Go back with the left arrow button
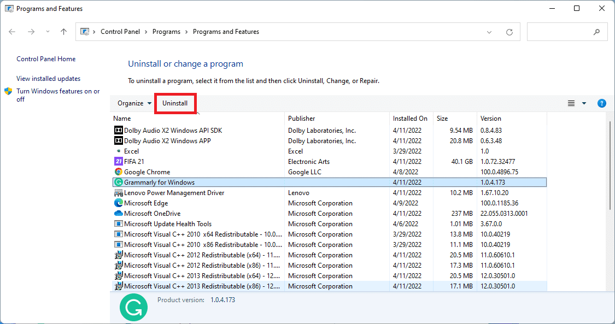Screen dimensions: 615x324 (12, 32)
